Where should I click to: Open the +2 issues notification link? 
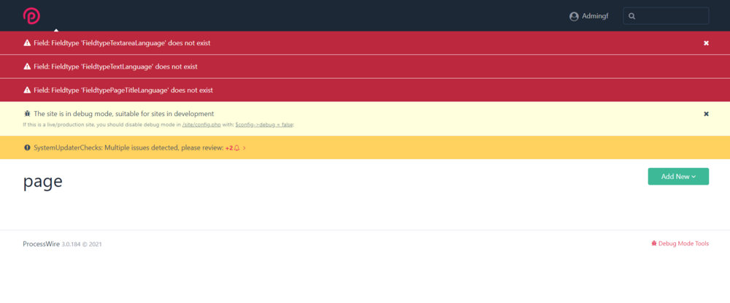point(228,148)
